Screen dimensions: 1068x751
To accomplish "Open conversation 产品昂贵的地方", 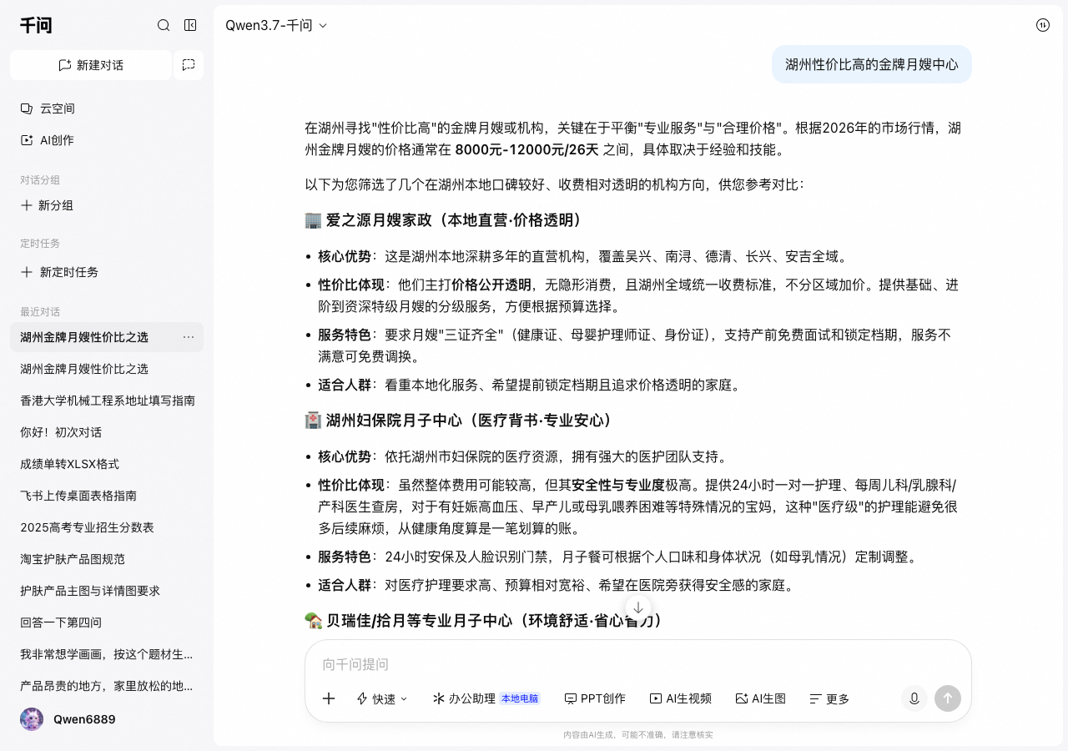I will pyautogui.click(x=107, y=686).
